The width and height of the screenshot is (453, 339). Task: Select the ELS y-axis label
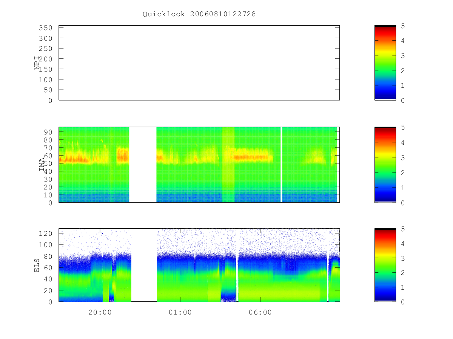pyautogui.click(x=37, y=265)
